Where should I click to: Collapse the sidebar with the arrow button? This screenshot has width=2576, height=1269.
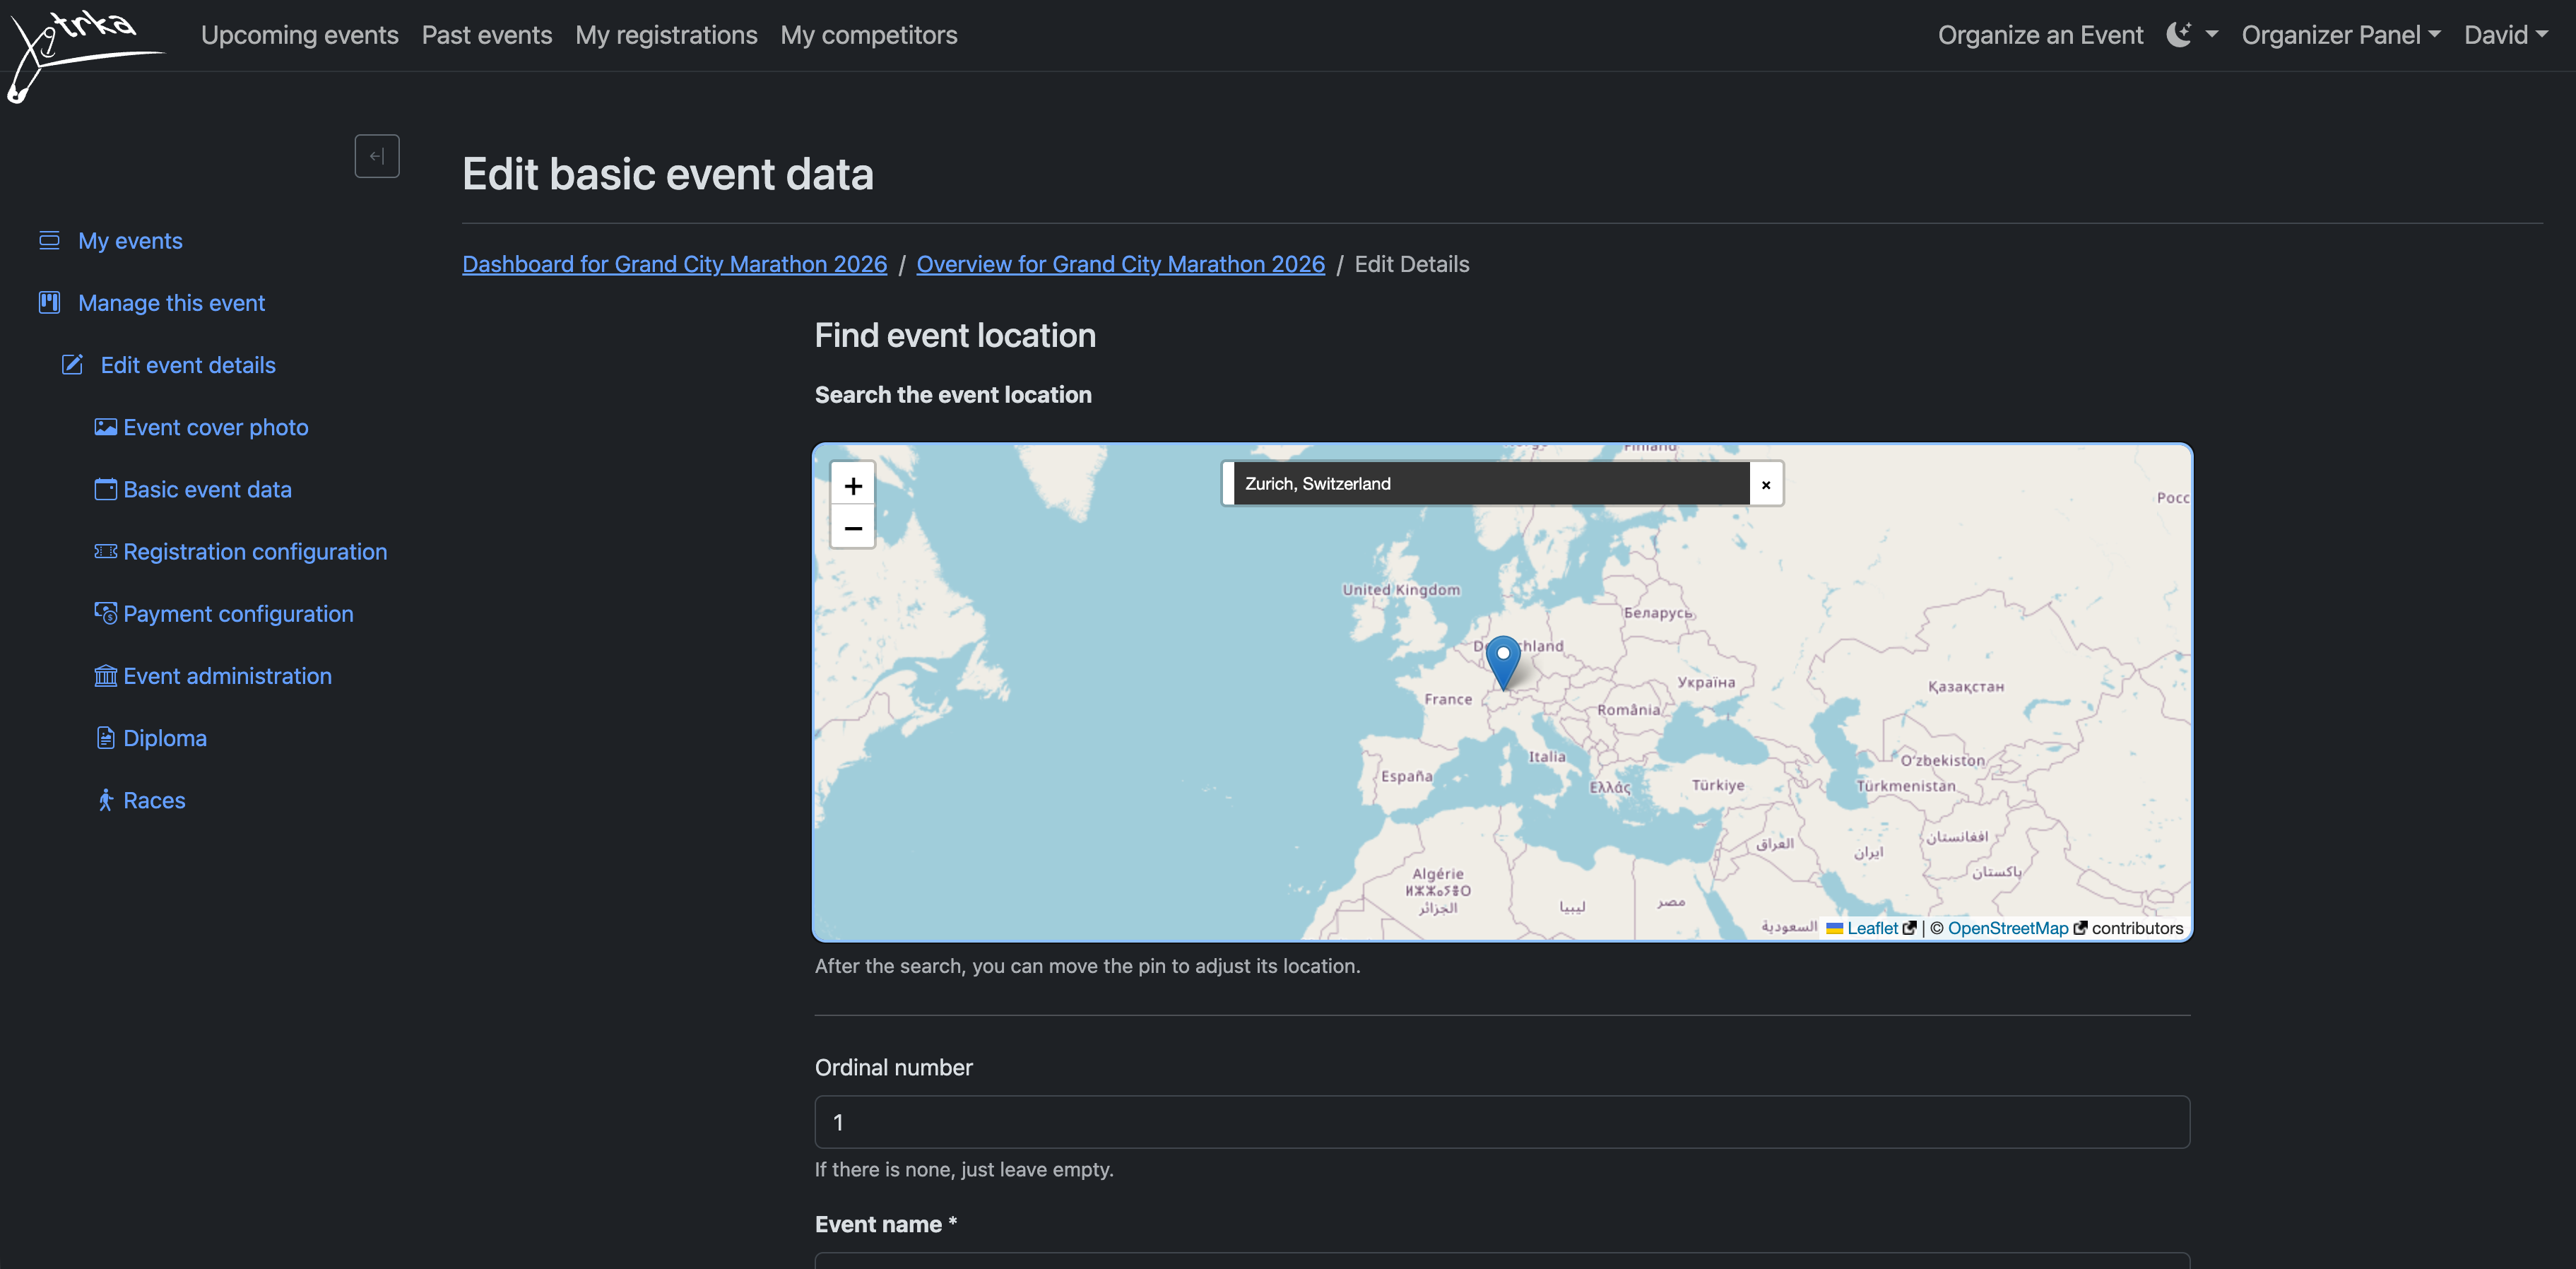click(377, 155)
